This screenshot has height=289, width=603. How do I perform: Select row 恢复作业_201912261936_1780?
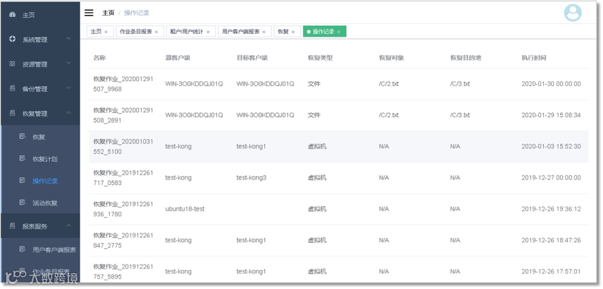[338, 209]
